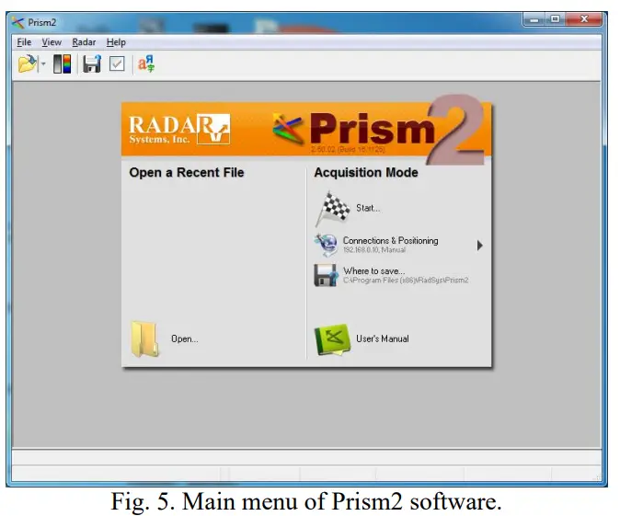
Task: Open the File menu
Action: pos(24,42)
